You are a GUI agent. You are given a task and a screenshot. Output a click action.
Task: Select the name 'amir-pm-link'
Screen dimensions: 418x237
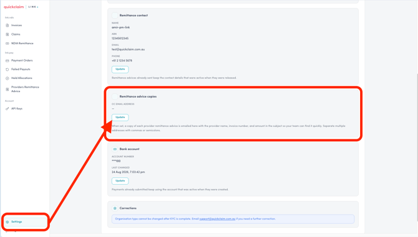click(x=121, y=27)
